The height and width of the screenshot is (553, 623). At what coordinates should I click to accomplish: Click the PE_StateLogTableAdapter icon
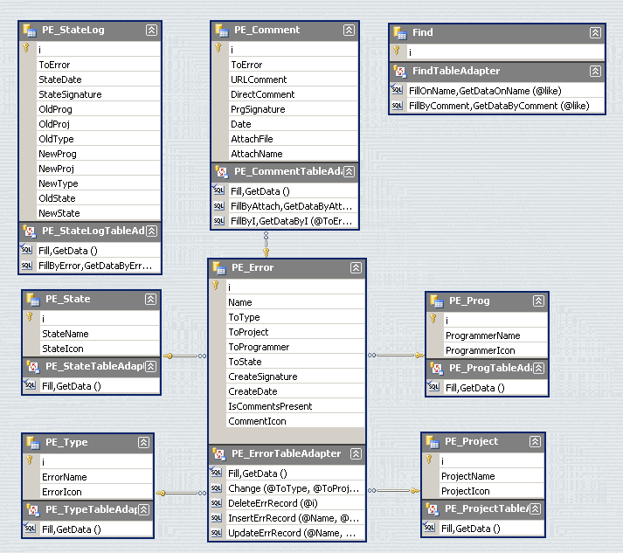pyautogui.click(x=30, y=232)
